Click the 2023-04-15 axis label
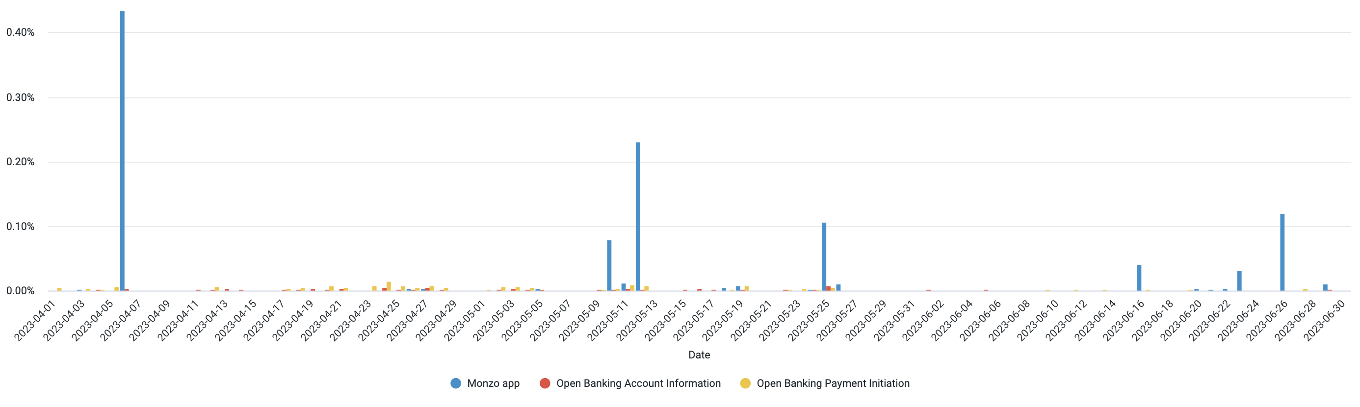Image resolution: width=1360 pixels, height=407 pixels. click(x=235, y=320)
